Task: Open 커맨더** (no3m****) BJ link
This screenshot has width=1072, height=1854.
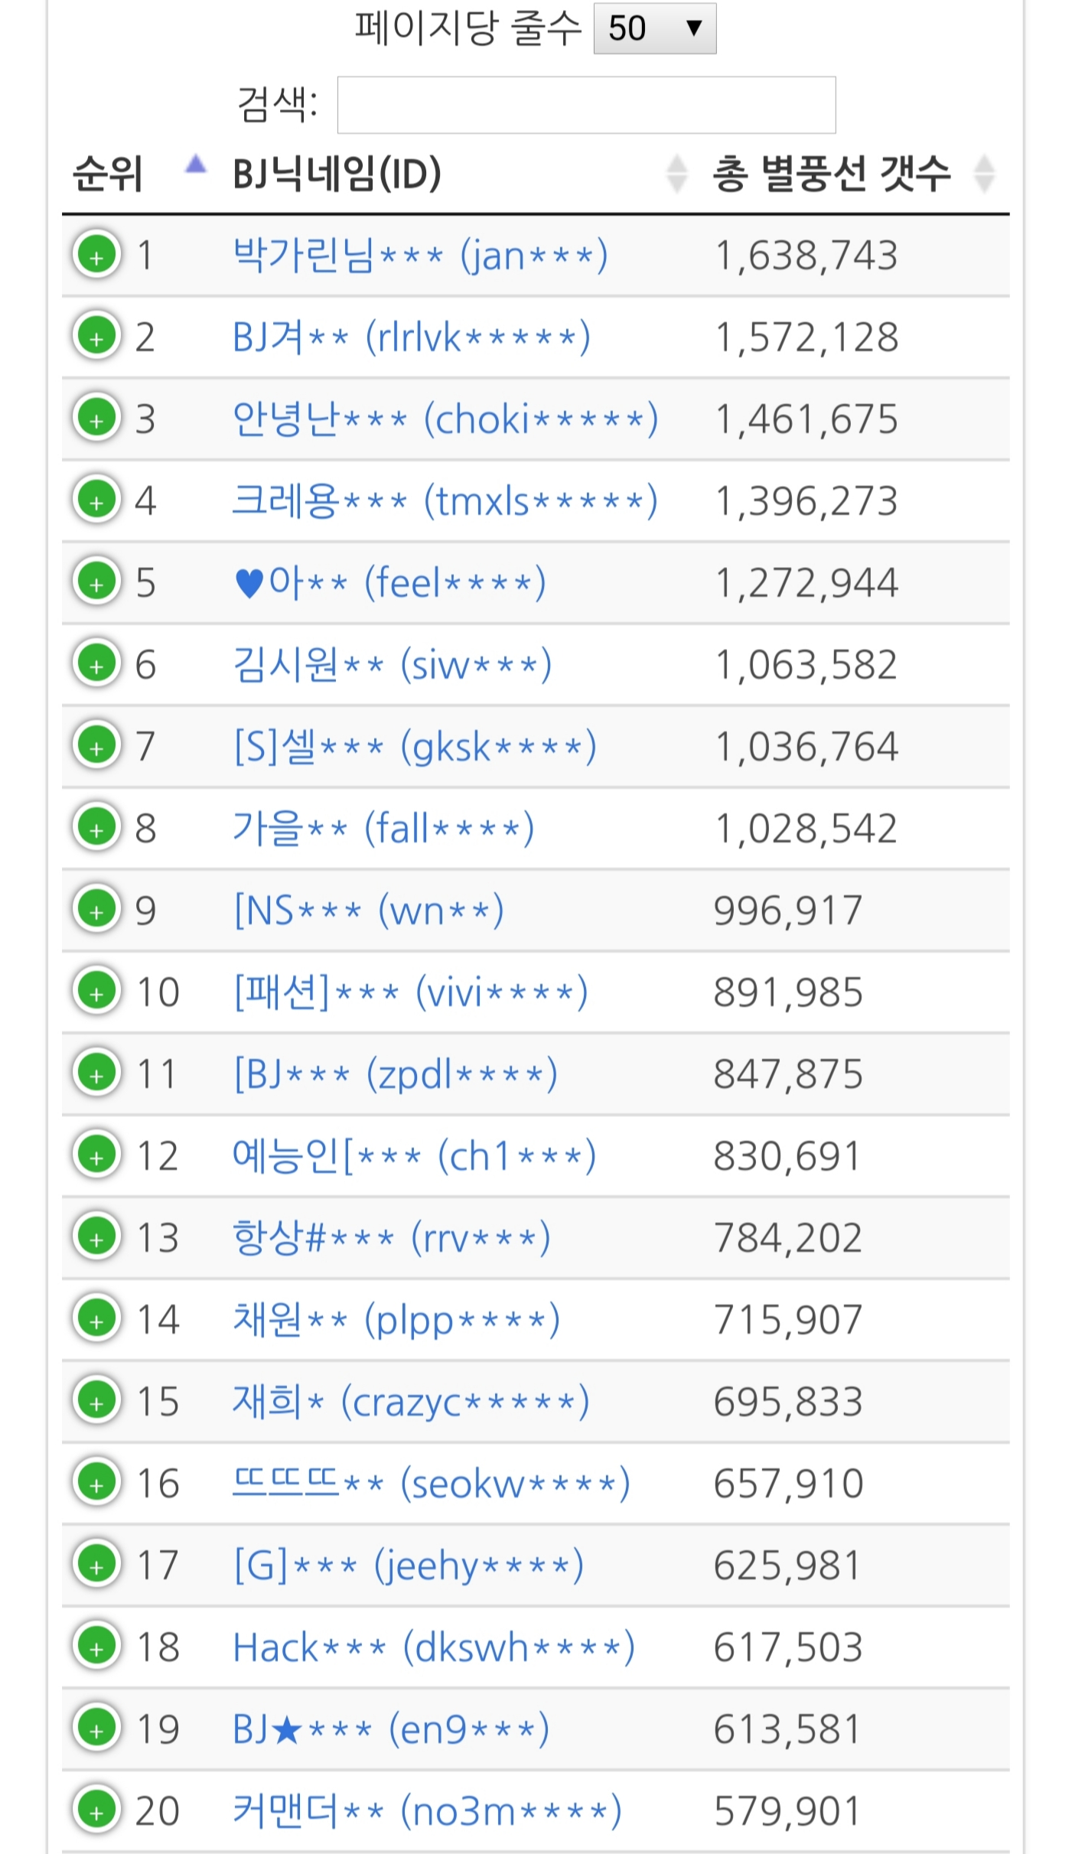Action: (x=426, y=1810)
